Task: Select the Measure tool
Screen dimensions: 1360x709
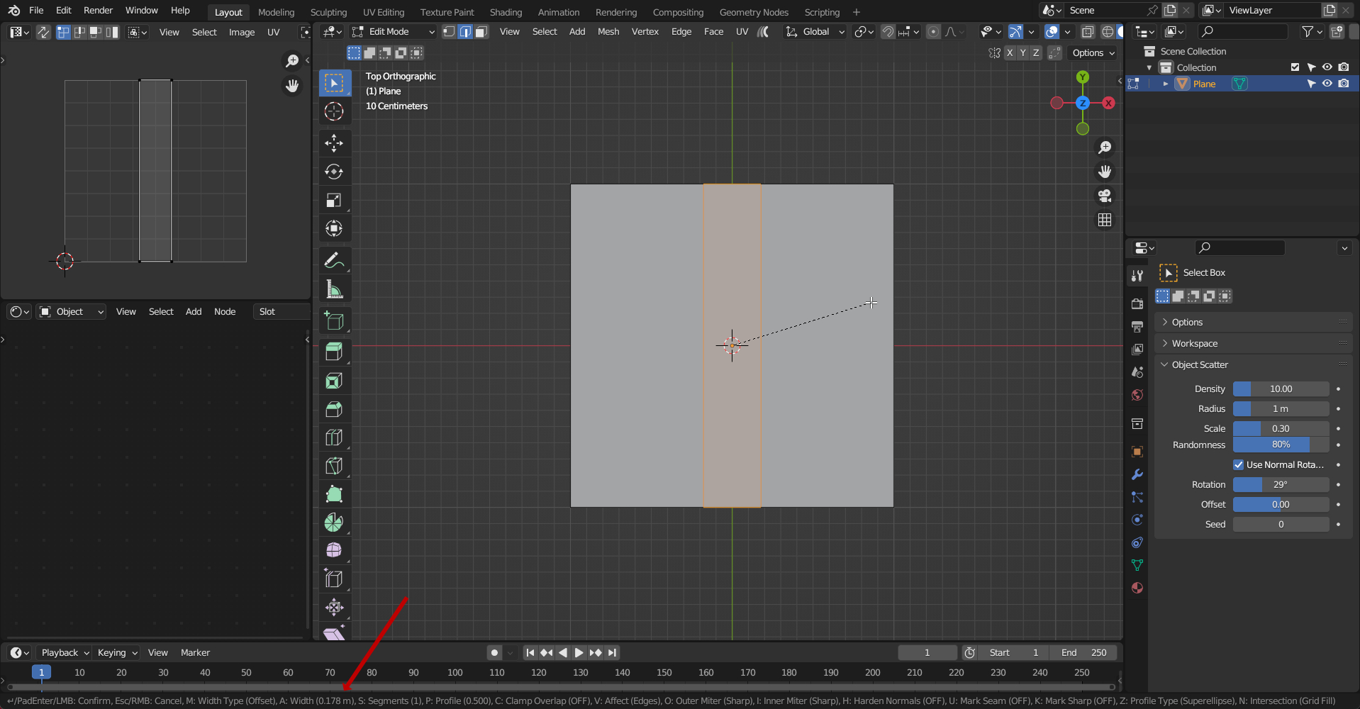Action: 334,289
